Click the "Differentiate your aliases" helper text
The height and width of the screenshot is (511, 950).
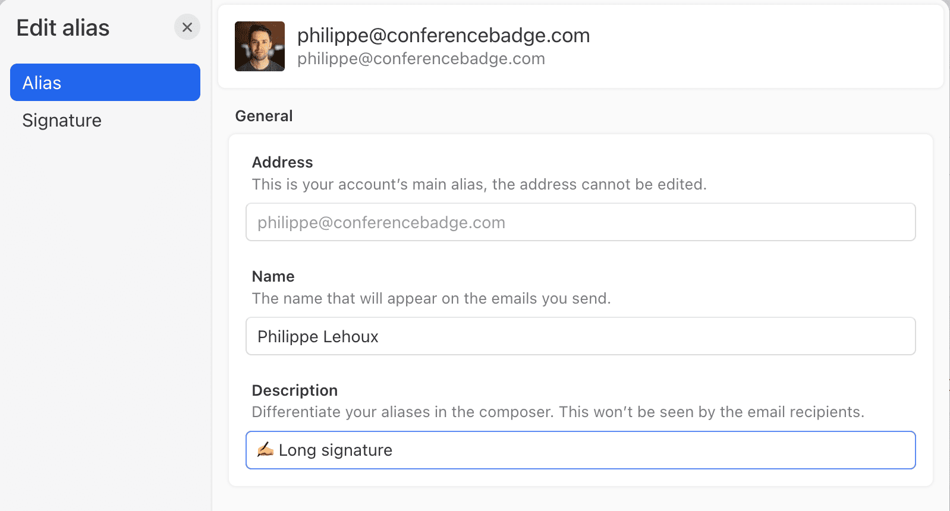(x=558, y=412)
